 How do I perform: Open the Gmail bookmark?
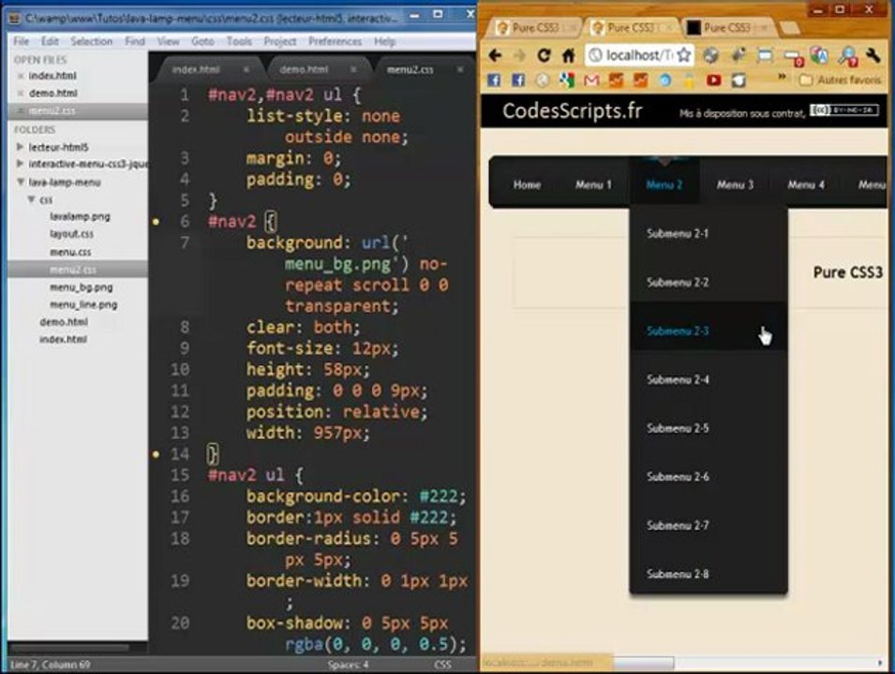[x=591, y=81]
